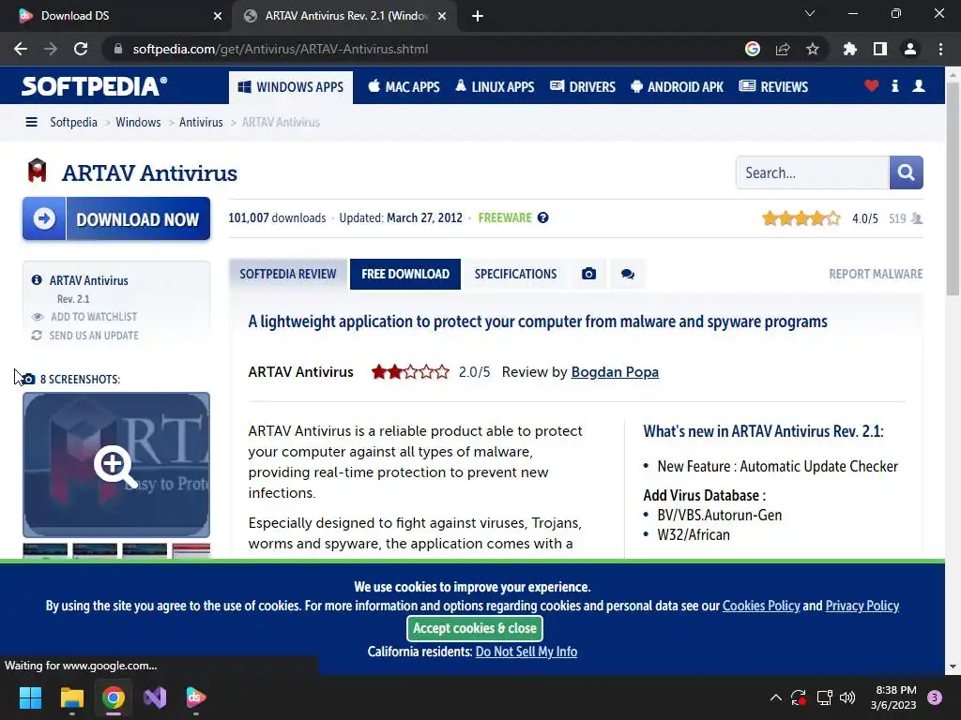Open the hamburger menu beside breadcrumbs
This screenshot has height=720, width=961.
pyautogui.click(x=31, y=122)
